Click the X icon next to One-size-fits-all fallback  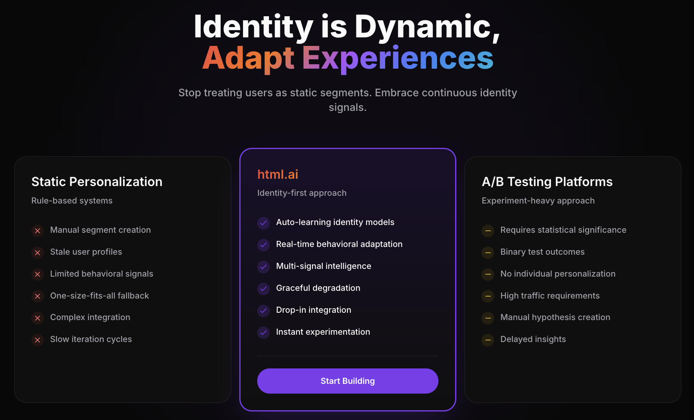[x=38, y=297]
